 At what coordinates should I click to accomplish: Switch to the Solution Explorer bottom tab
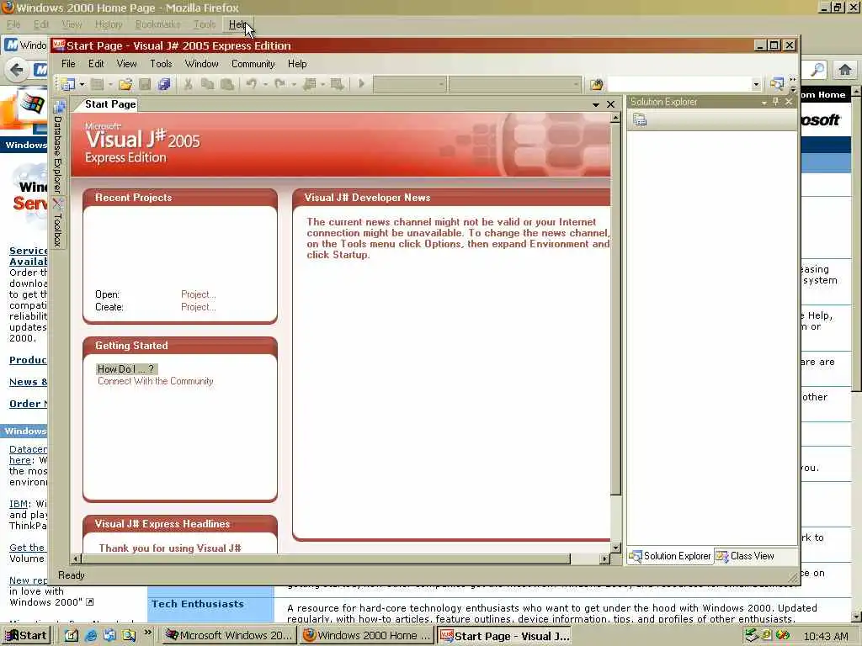tap(670, 556)
